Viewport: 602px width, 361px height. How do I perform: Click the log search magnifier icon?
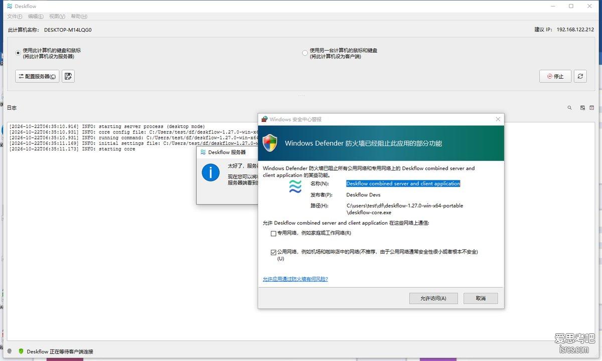pyautogui.click(x=569, y=108)
